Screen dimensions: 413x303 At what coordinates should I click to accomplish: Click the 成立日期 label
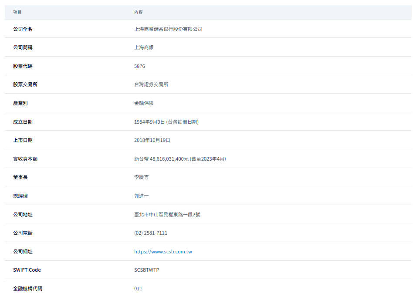coord(23,122)
